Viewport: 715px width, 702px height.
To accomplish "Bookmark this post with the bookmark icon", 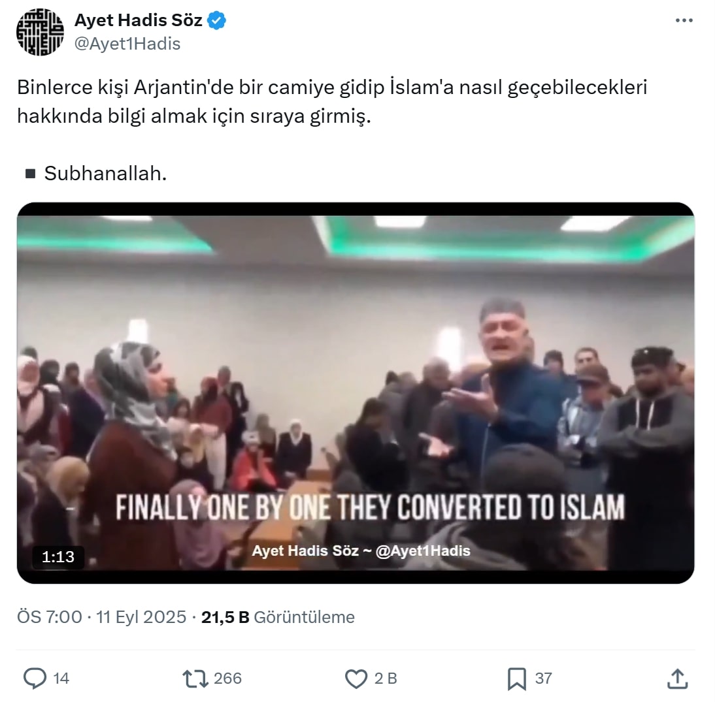I will pyautogui.click(x=516, y=678).
